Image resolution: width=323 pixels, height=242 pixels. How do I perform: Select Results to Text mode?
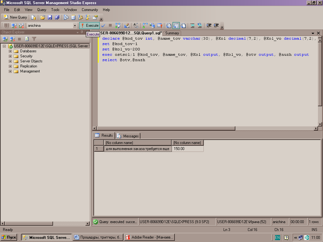tap(168, 26)
